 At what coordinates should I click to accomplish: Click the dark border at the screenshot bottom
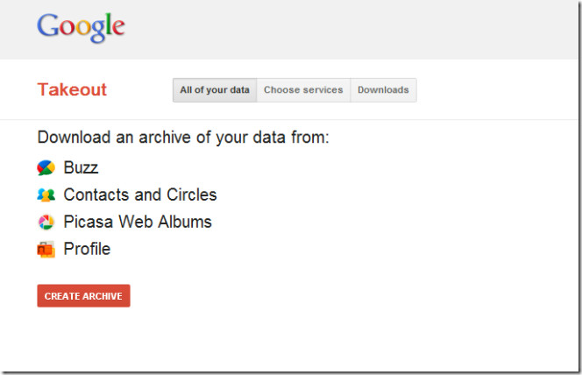(289, 371)
